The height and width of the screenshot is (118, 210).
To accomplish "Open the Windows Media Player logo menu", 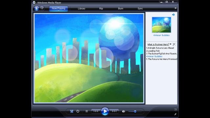I will 34,2.
